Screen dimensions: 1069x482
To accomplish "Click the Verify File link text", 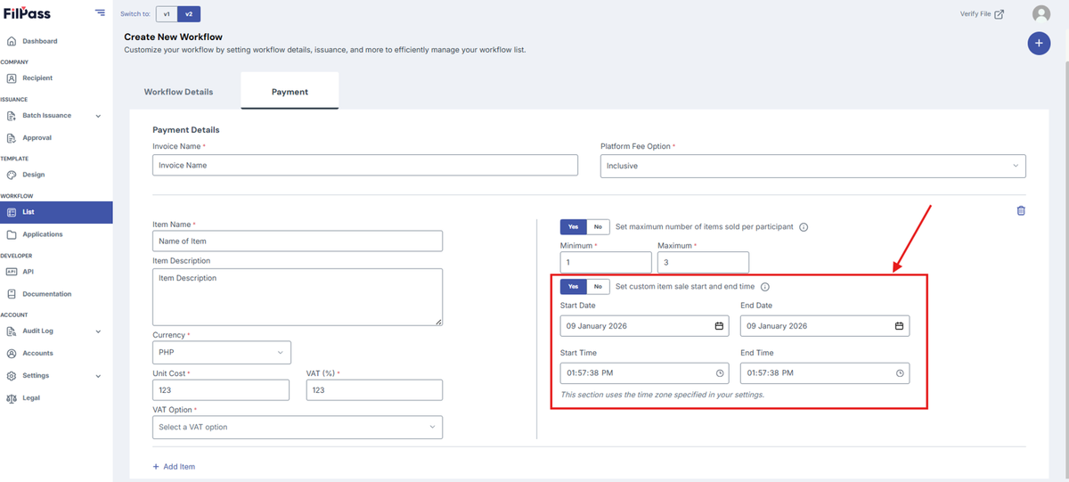I will tap(975, 14).
